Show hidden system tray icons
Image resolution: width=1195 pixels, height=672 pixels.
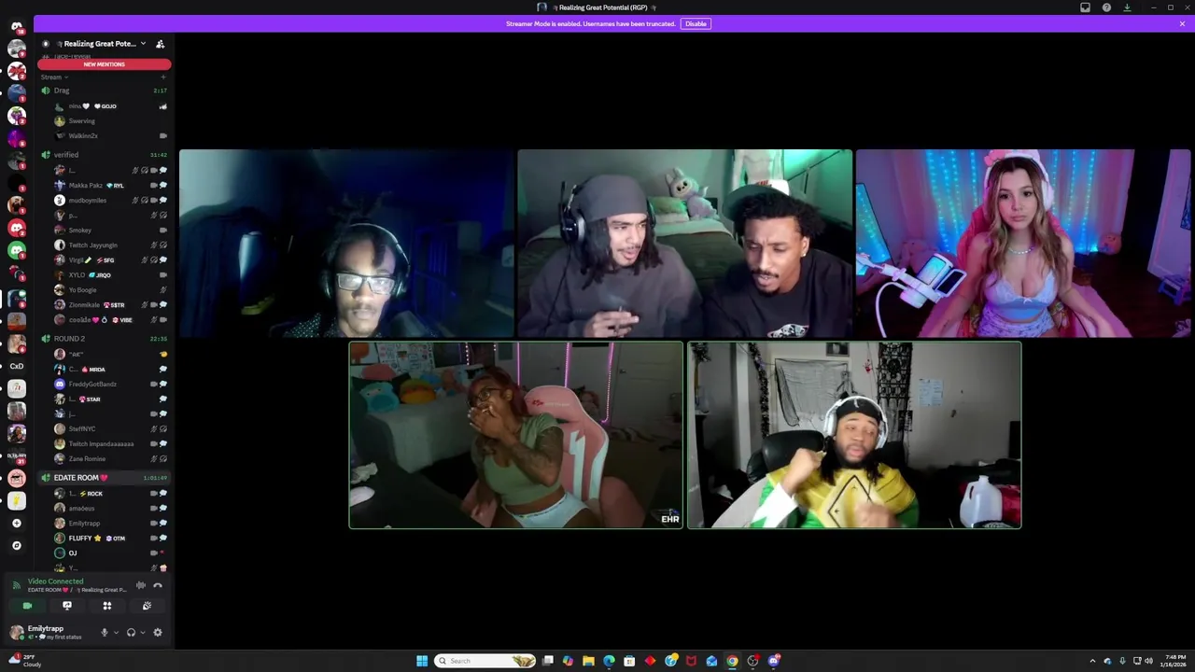1092,661
